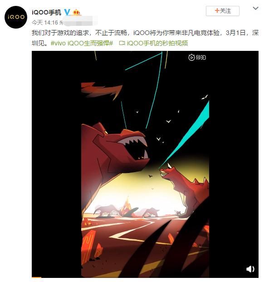Play the dinosaur animation video
264x282 pixels.
(145, 164)
